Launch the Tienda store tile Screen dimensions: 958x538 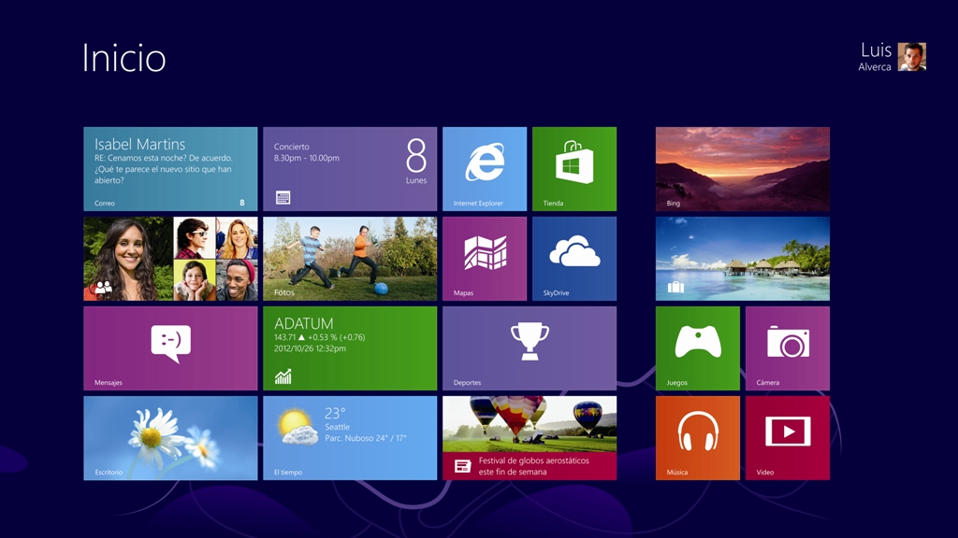[x=574, y=168]
